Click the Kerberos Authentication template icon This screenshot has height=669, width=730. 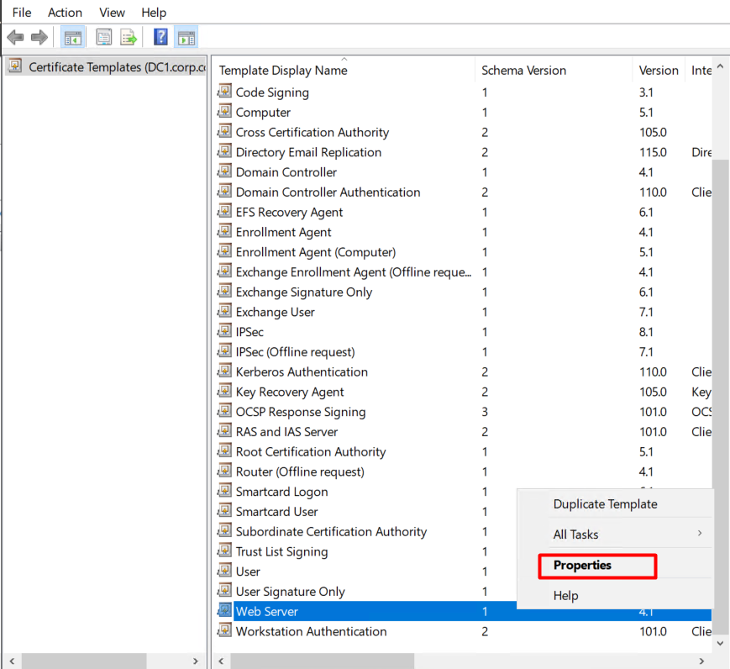pos(224,371)
